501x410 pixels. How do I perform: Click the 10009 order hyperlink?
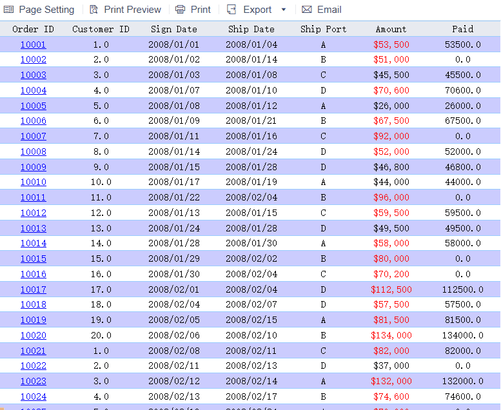(x=34, y=167)
